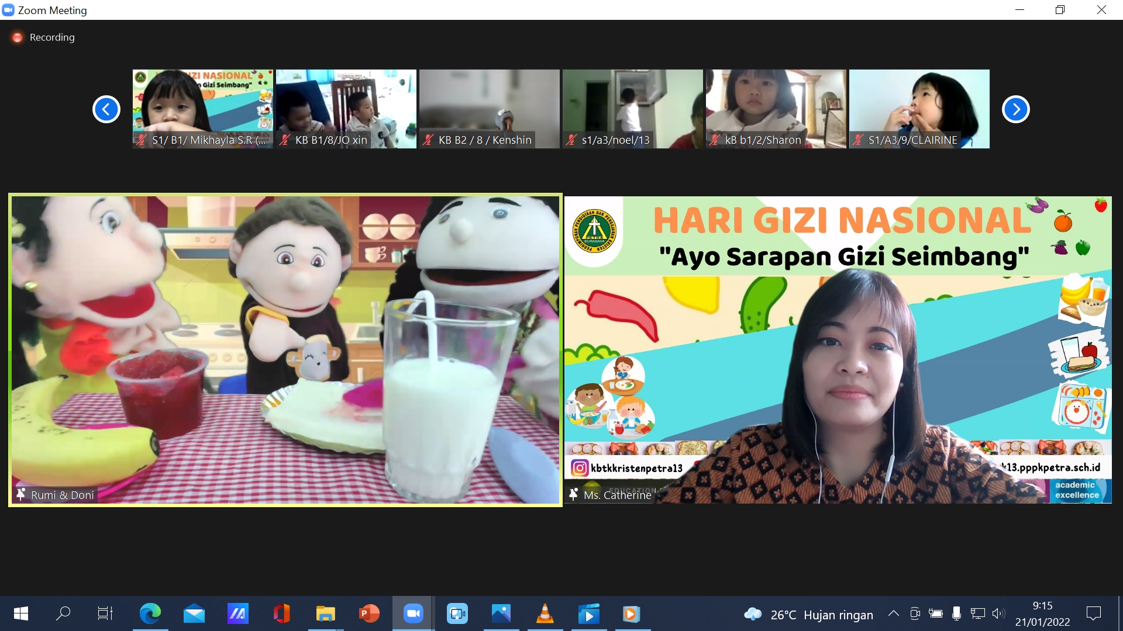This screenshot has height=631, width=1123.
Task: Open the notification action center
Action: click(x=1093, y=613)
